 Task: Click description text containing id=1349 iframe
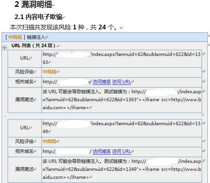pos(122,169)
